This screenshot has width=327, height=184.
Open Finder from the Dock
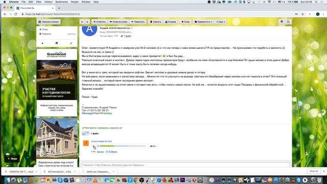point(8,180)
